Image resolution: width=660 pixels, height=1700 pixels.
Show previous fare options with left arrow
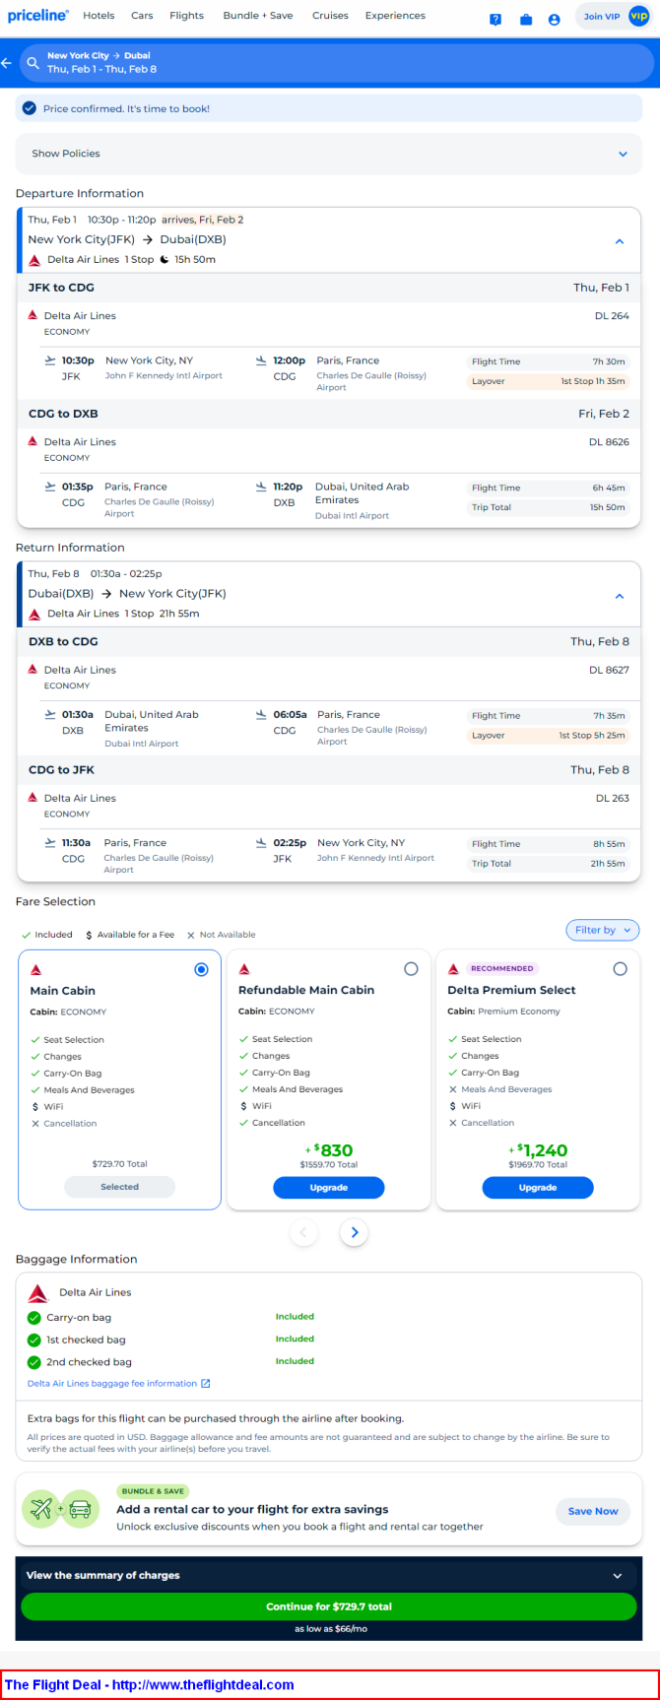[303, 1232]
